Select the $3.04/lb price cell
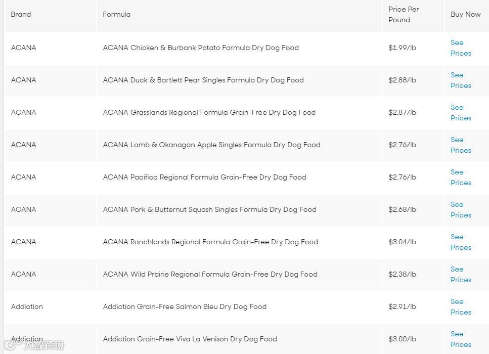 pos(403,242)
